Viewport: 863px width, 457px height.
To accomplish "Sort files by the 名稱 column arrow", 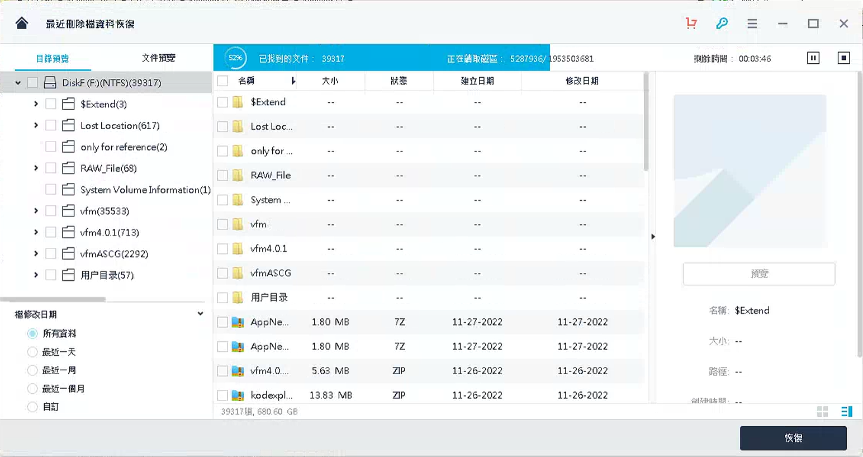I will [293, 81].
